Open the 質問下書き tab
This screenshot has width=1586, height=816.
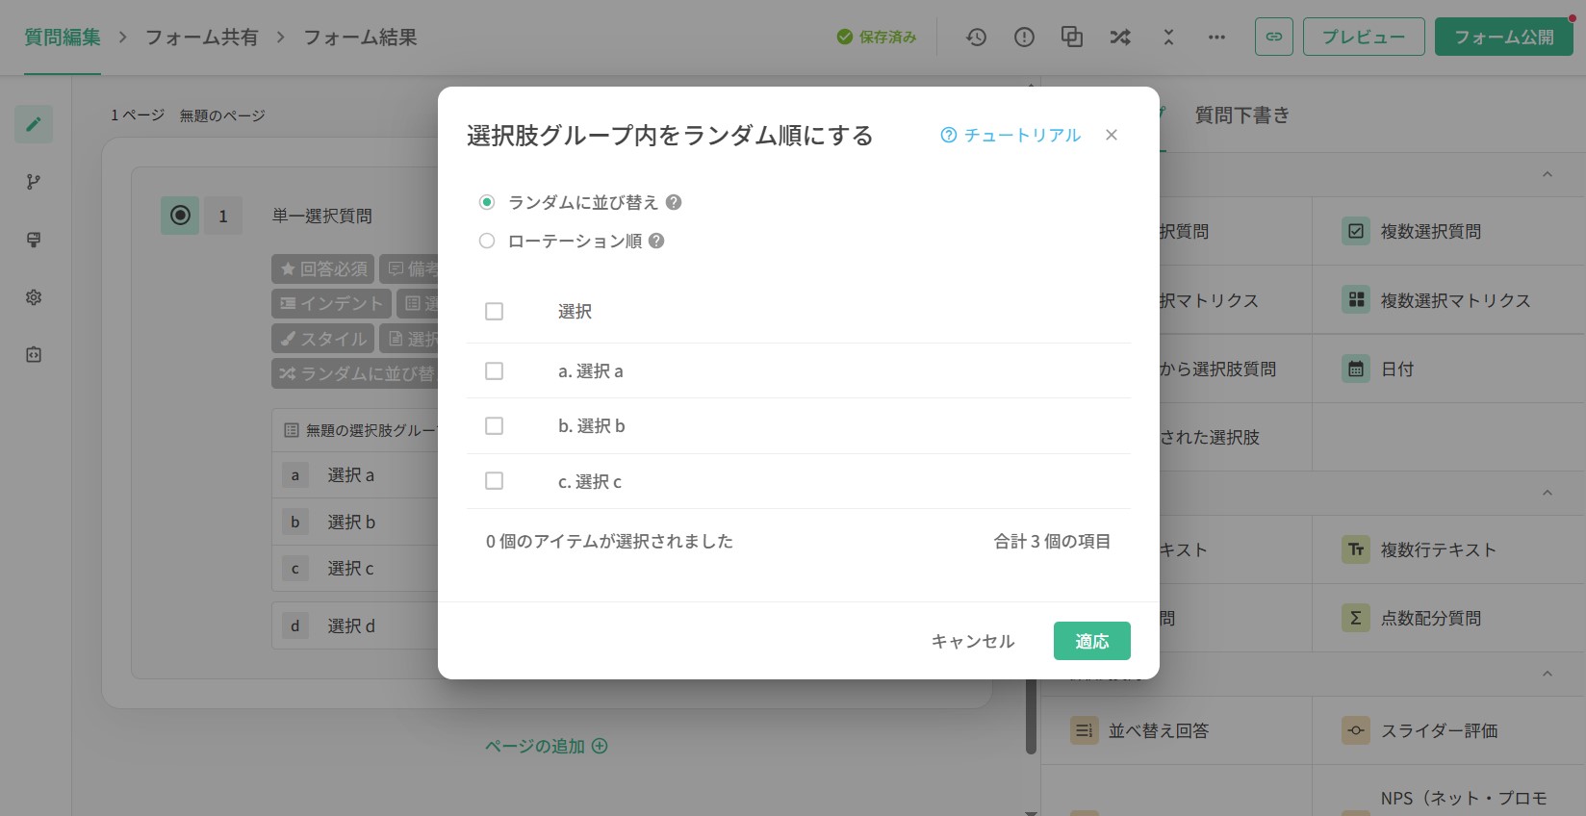[x=1241, y=115]
